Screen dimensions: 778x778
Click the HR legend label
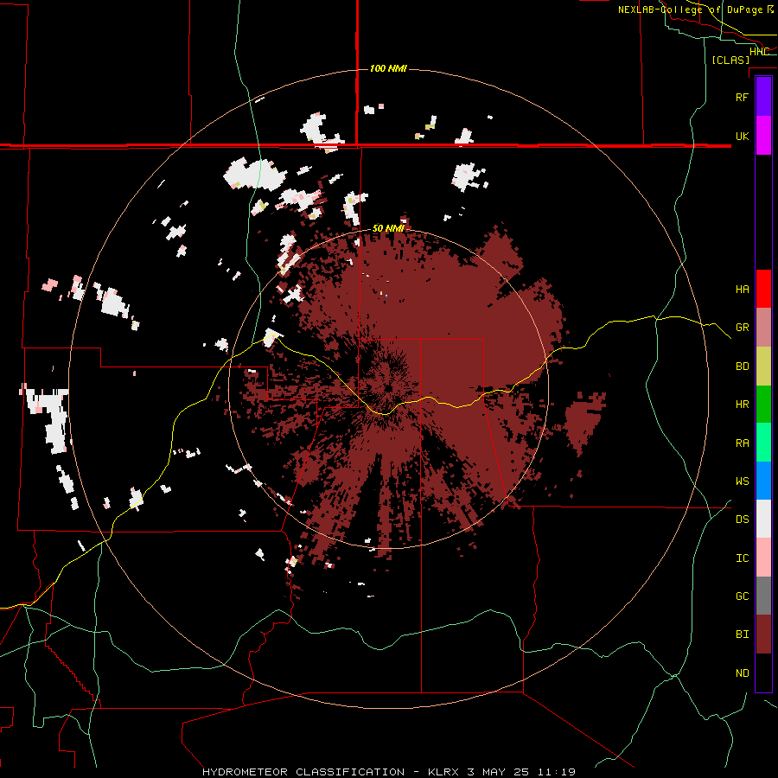click(x=742, y=405)
